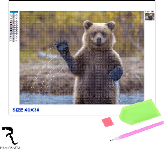
Task: Click the bright blue swatch near legend bottom
Action: [13, 39]
